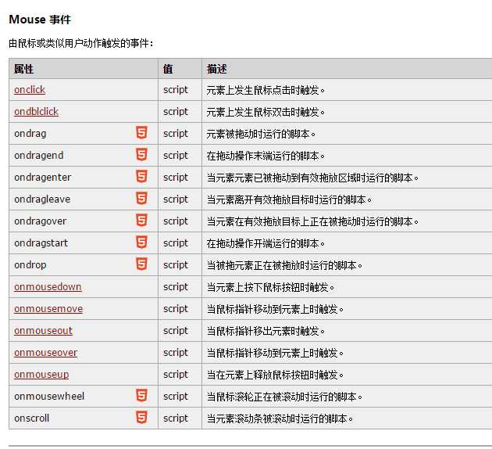Click the script value in the onmouseout row
This screenshot has height=449, width=492.
176,331
